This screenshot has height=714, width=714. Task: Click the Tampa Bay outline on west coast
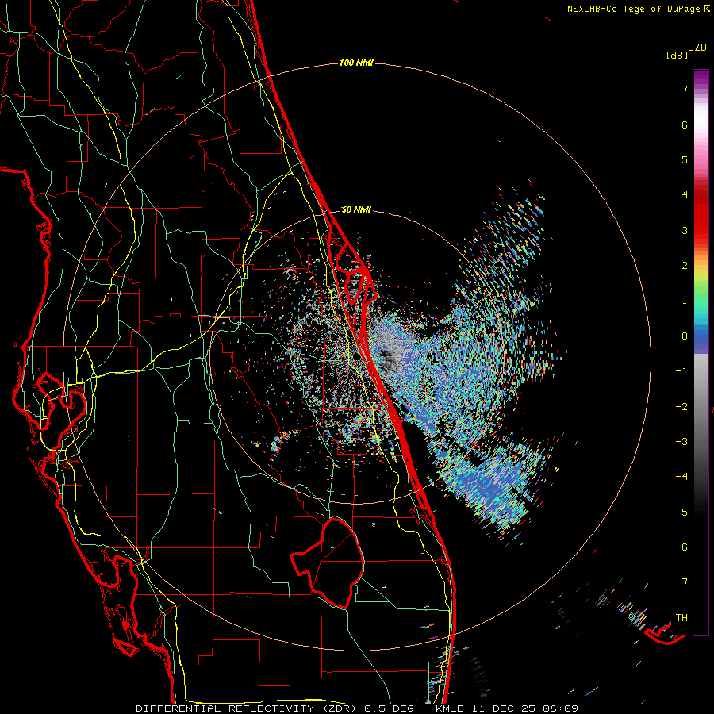(63, 405)
